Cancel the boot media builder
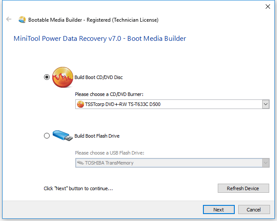 point(254,210)
